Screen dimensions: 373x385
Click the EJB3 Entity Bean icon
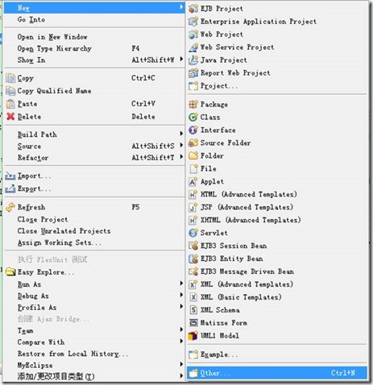[193, 259]
